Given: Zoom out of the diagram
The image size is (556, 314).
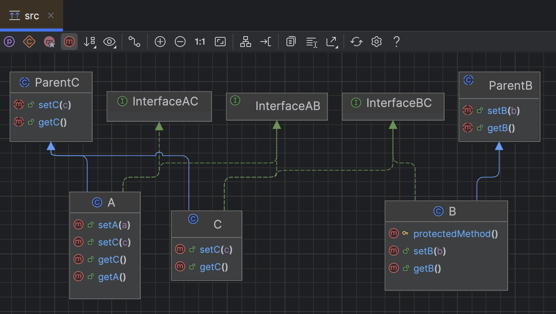Looking at the screenshot, I should point(180,42).
